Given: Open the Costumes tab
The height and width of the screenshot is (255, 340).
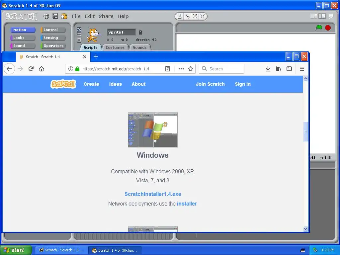Looking at the screenshot, I should (x=115, y=47).
